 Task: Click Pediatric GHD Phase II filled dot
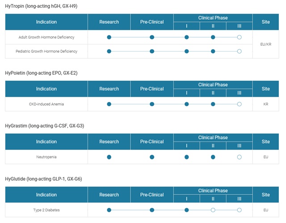pos(213,51)
